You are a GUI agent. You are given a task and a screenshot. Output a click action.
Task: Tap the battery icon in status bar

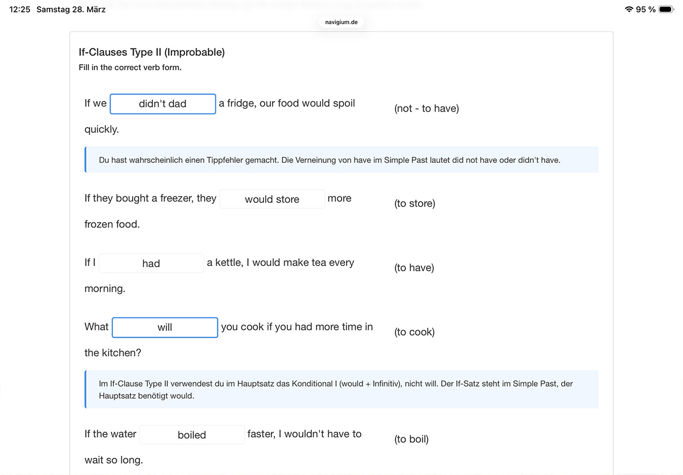point(666,9)
